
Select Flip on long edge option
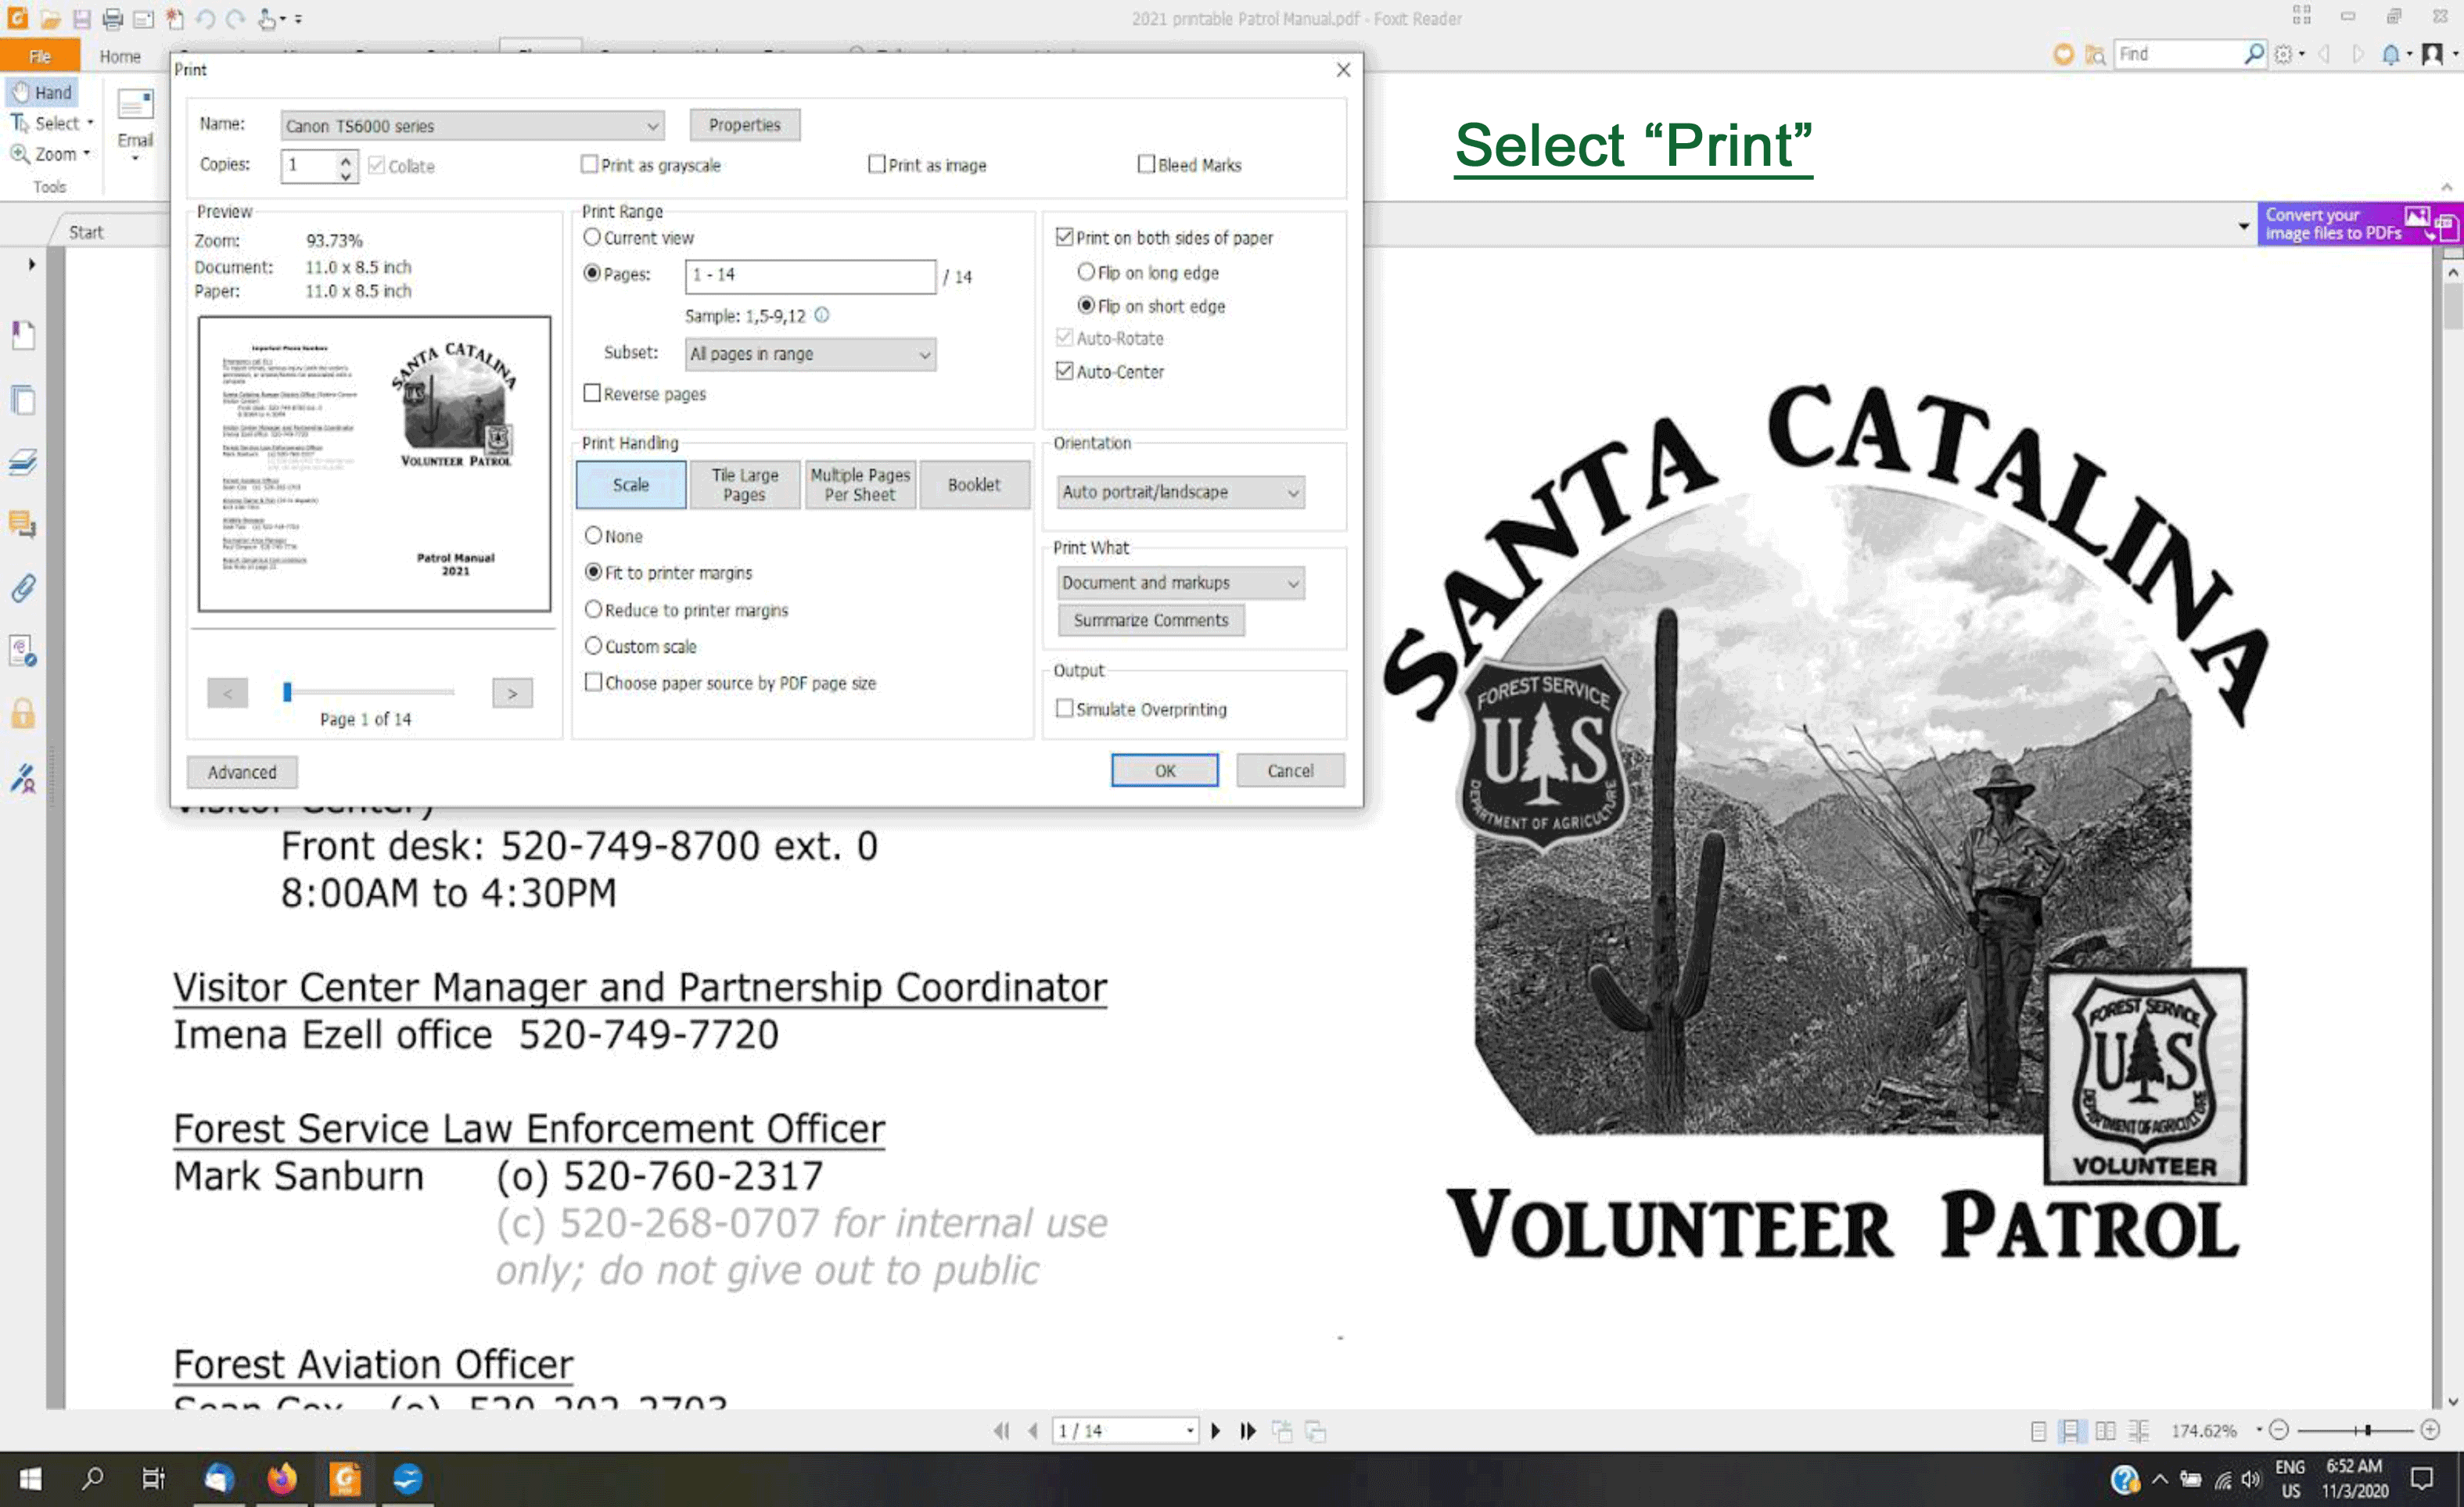coord(1086,272)
